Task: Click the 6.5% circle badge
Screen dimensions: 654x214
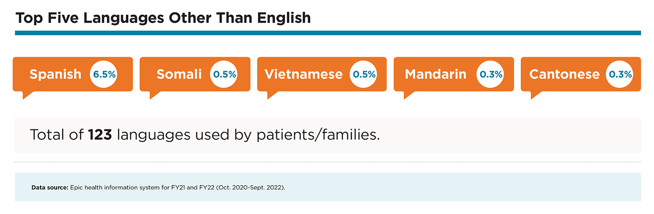Action: [104, 74]
